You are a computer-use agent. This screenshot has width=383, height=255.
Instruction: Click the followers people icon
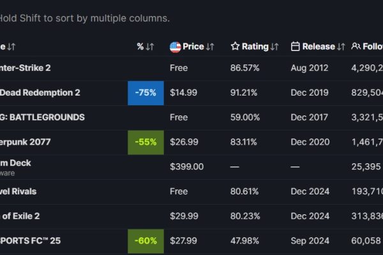click(356, 46)
